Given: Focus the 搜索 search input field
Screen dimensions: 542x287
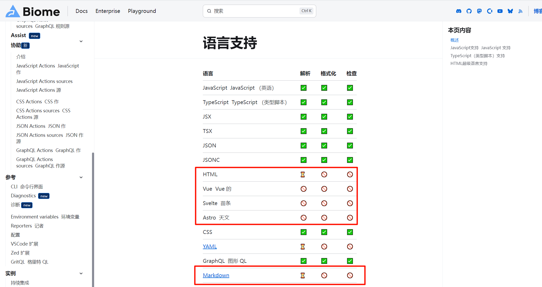Looking at the screenshot, I should coord(260,11).
